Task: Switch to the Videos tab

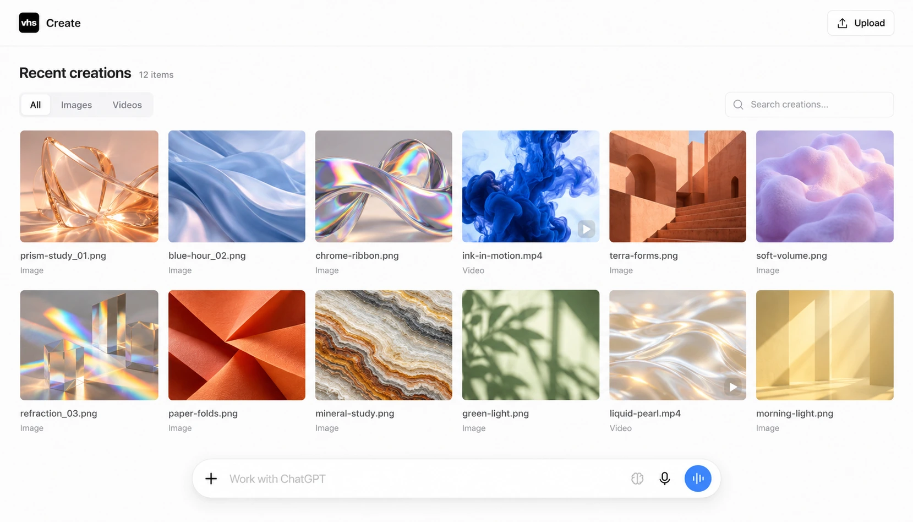Action: (127, 105)
